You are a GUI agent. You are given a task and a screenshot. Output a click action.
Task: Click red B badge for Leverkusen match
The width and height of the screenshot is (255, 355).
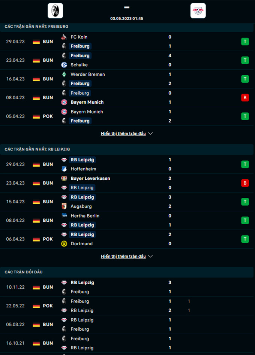(x=245, y=183)
